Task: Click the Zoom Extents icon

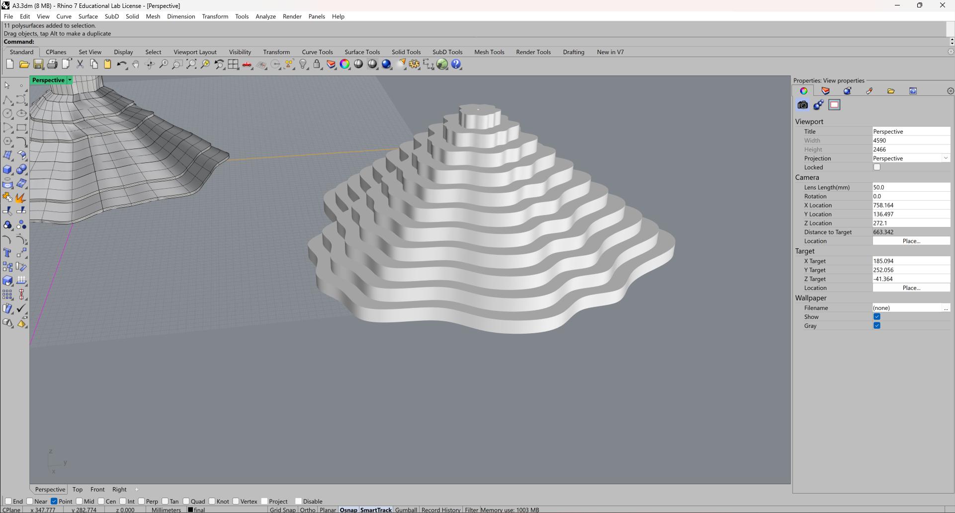Action: [191, 64]
